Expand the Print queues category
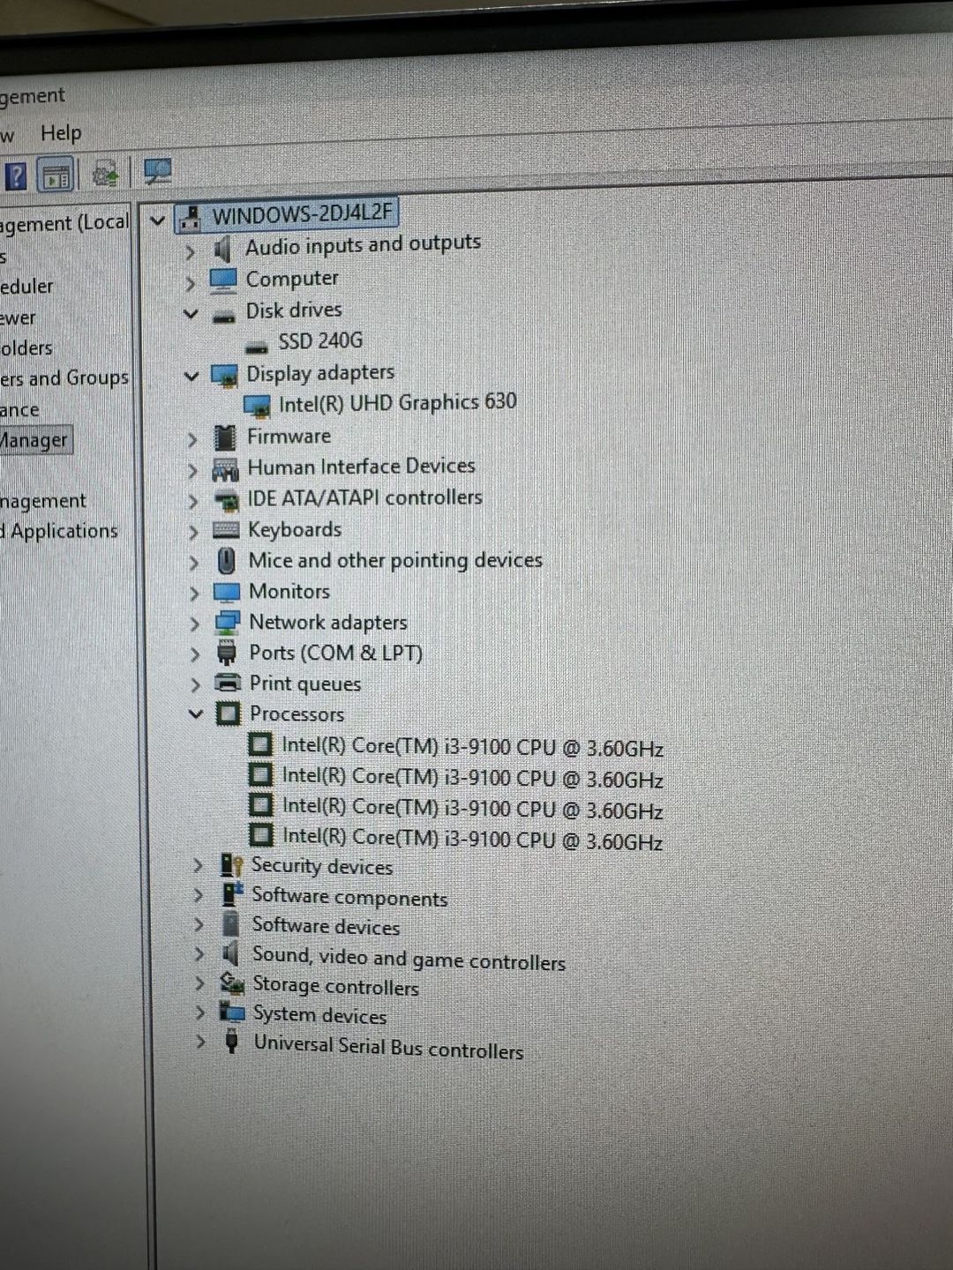The image size is (953, 1270). tap(196, 685)
